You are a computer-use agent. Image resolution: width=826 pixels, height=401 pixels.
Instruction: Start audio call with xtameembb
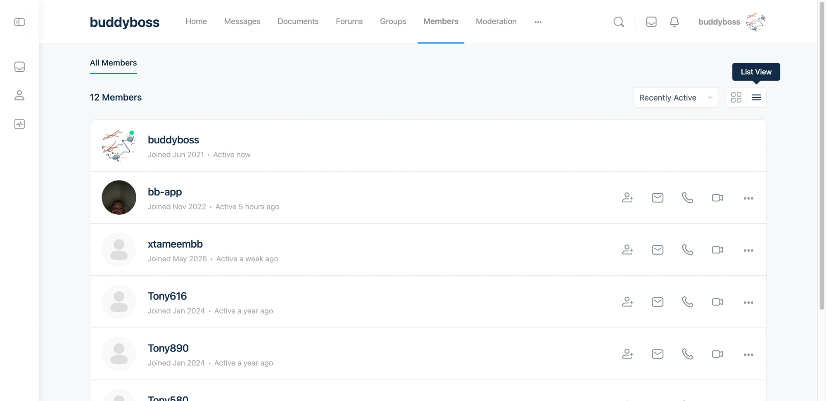[x=688, y=250]
